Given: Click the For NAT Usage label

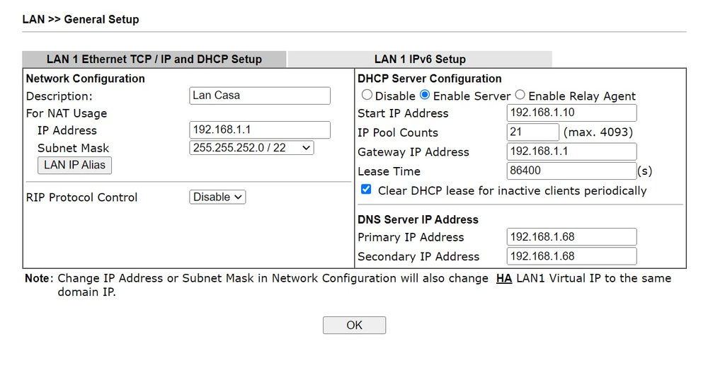Looking at the screenshot, I should click(x=67, y=113).
